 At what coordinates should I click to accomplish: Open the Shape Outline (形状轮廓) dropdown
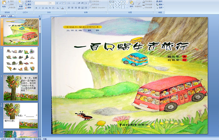148,4
